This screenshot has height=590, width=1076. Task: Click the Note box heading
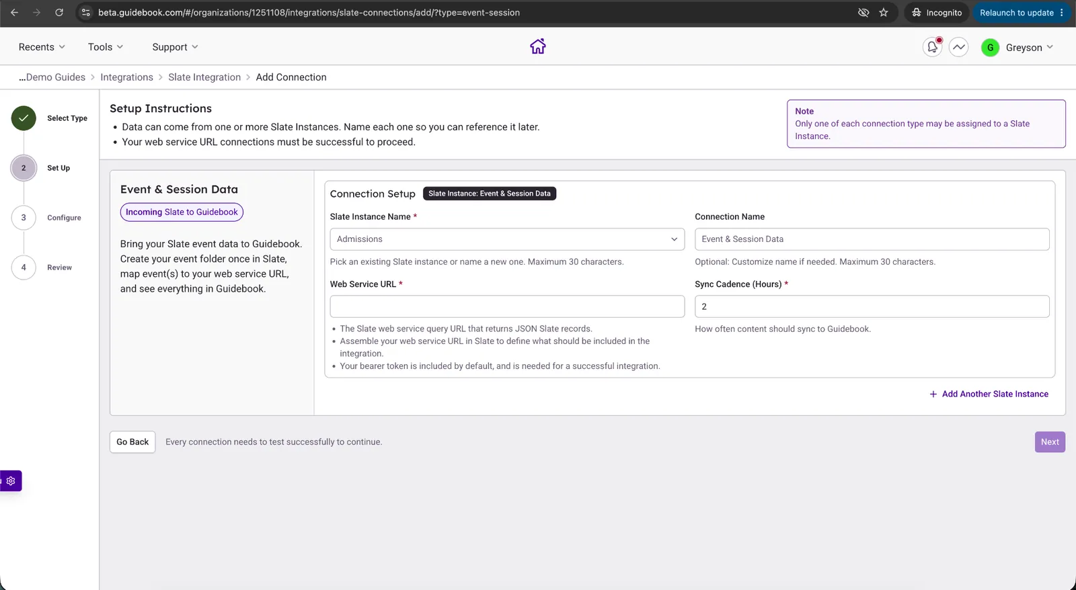click(x=804, y=112)
